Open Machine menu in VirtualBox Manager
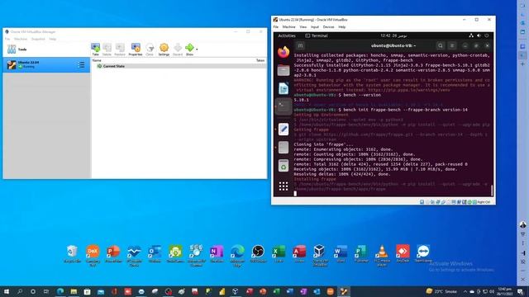The image size is (529, 297). 21,39
